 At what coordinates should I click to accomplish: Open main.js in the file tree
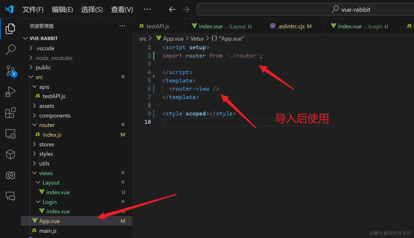(76, 231)
